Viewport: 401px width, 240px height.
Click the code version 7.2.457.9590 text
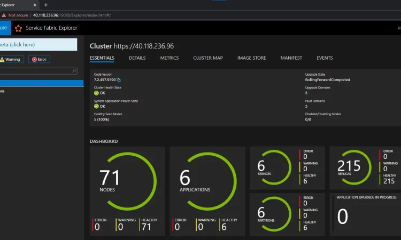tap(105, 80)
